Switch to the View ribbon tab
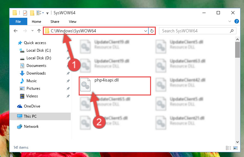This screenshot has height=157, width=244. (x=73, y=22)
